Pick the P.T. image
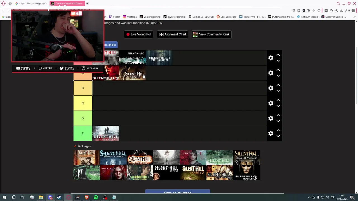This screenshot has height=201, width=358. [x=87, y=173]
